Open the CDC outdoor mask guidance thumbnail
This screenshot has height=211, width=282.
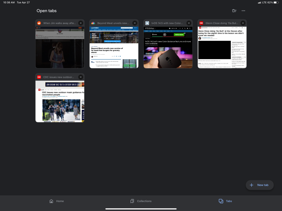(60, 101)
